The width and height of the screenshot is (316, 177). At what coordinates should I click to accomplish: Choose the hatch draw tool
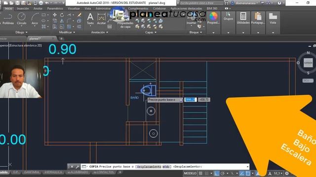coord(43,27)
